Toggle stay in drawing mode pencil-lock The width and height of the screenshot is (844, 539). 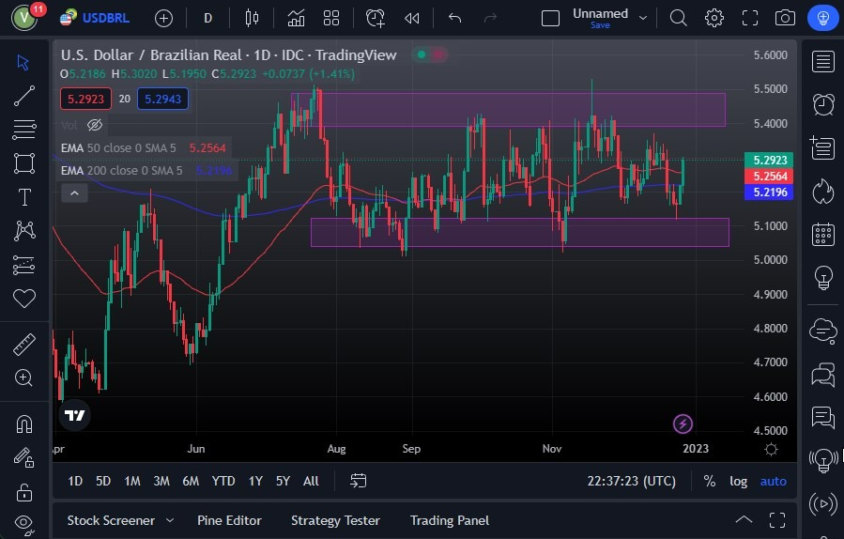click(x=23, y=457)
